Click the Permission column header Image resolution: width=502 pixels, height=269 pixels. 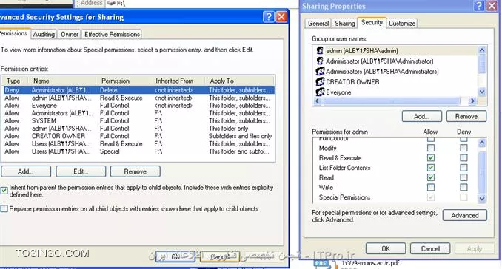tap(123, 81)
